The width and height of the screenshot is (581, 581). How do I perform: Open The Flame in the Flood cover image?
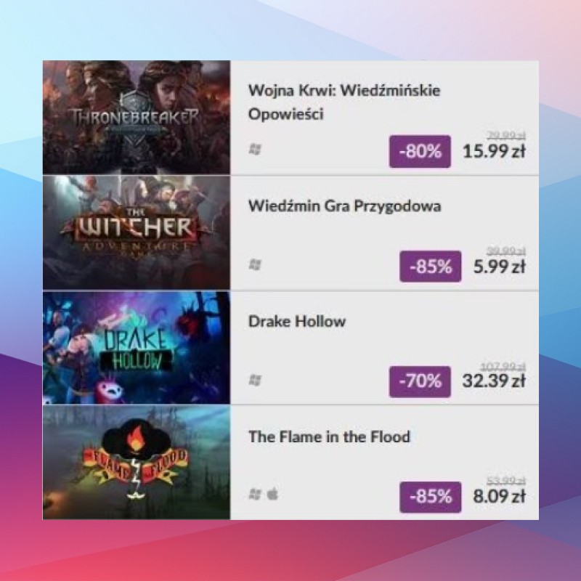(x=137, y=462)
